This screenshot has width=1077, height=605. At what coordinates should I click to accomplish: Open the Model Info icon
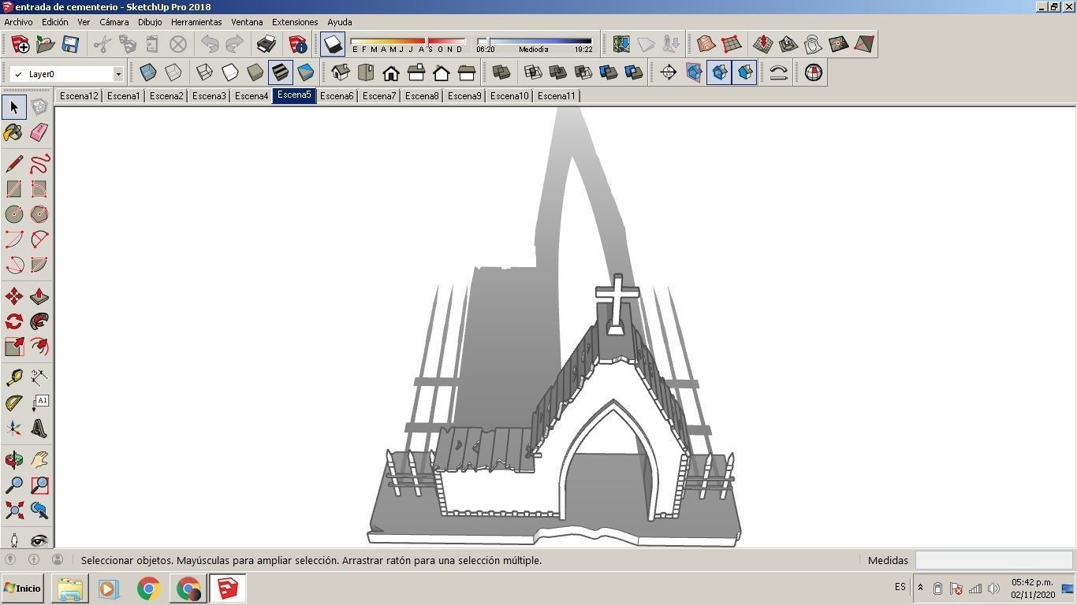[298, 44]
